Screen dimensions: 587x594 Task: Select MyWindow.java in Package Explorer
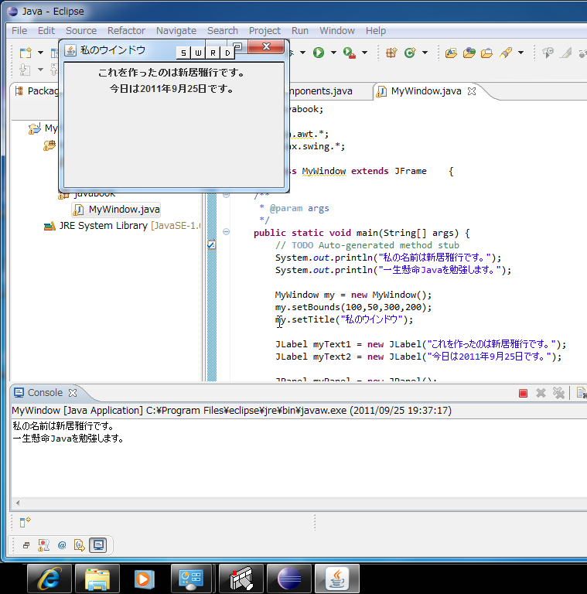(x=124, y=210)
